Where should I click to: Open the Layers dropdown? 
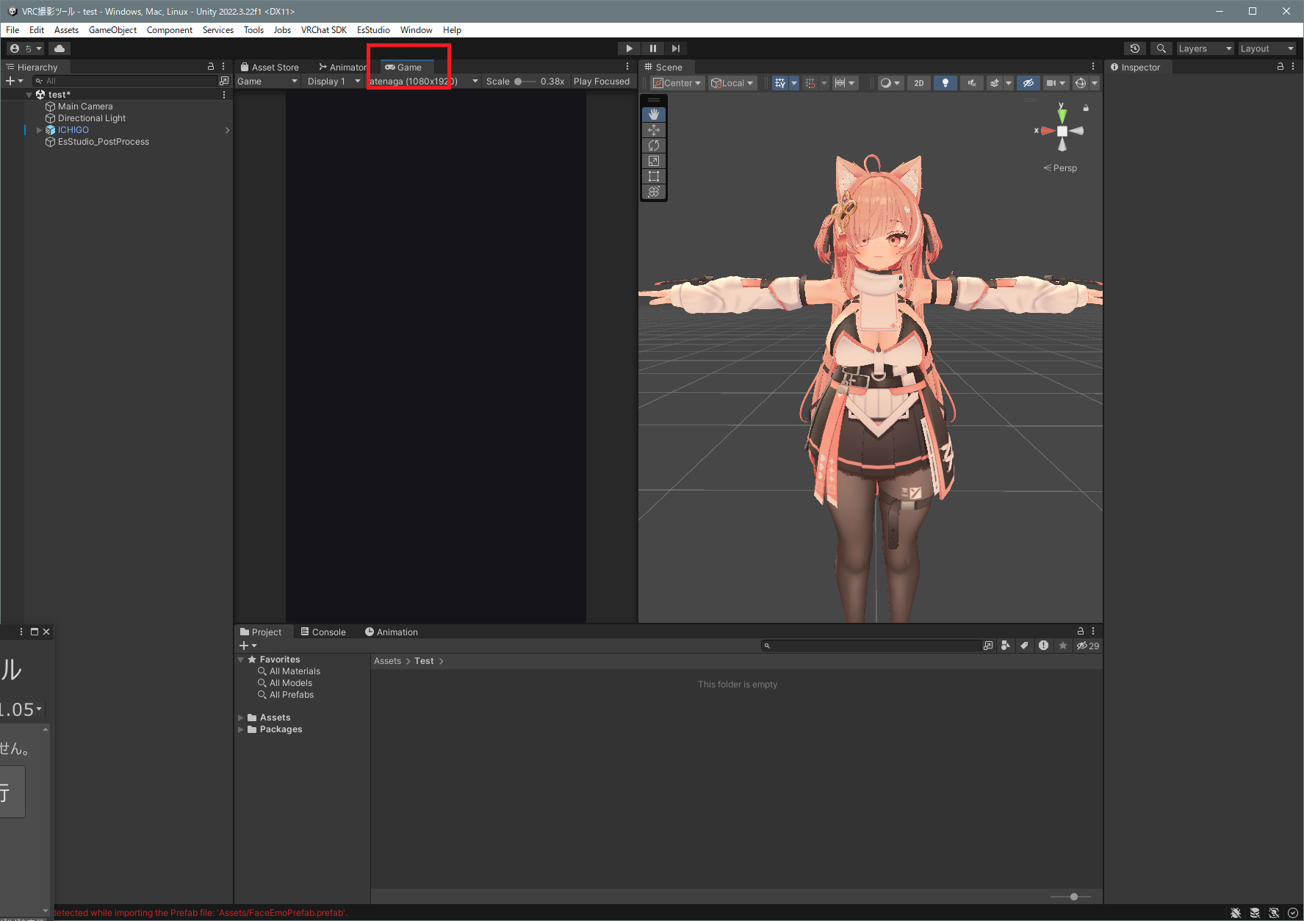click(x=1205, y=48)
